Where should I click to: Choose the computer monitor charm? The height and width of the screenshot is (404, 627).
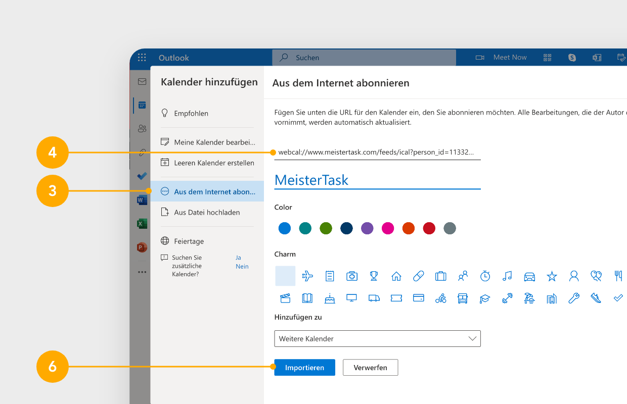point(352,298)
